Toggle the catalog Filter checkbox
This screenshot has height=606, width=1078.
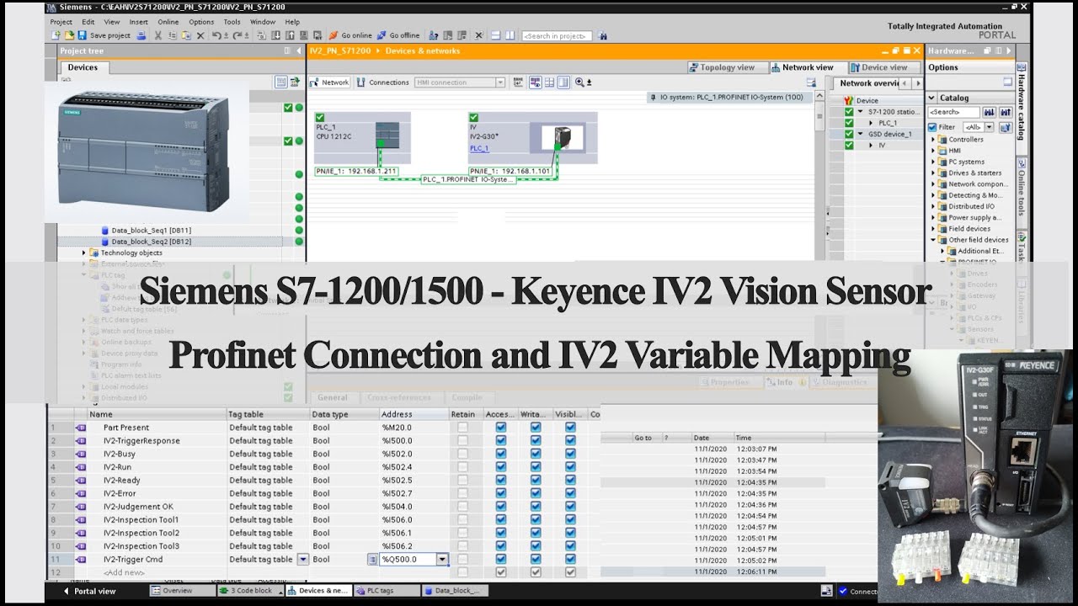tap(932, 127)
